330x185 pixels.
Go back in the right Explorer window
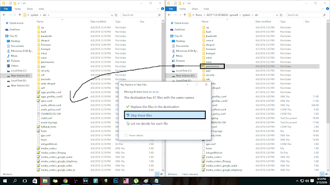pos(169,15)
